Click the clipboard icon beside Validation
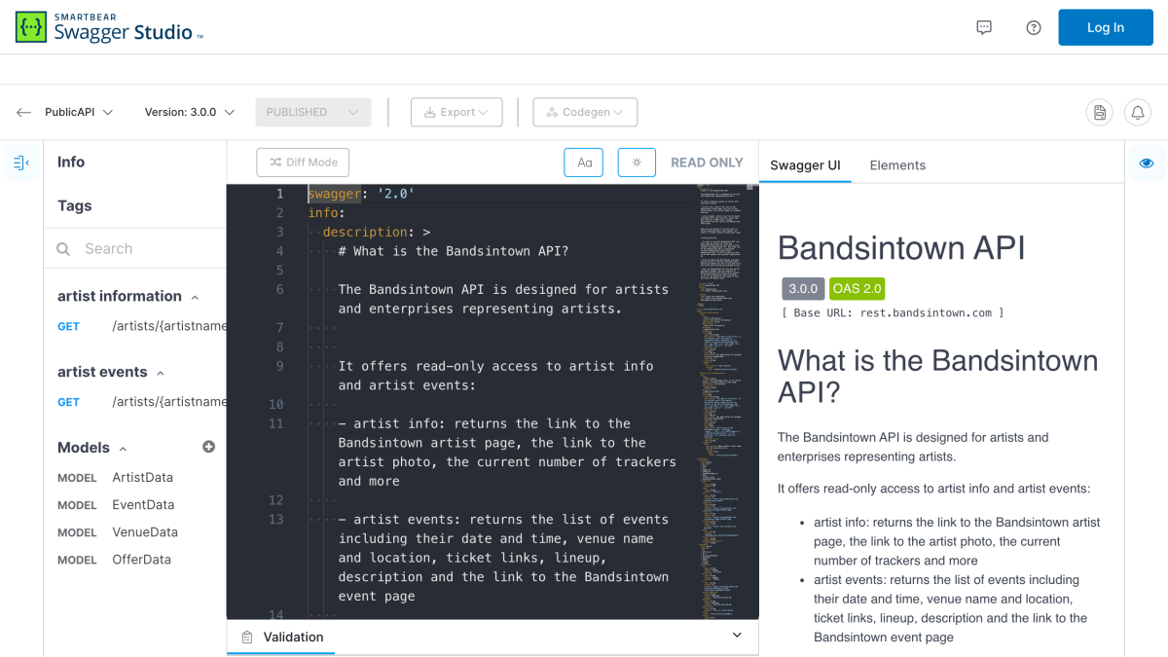The height and width of the screenshot is (657, 1168). 246,638
